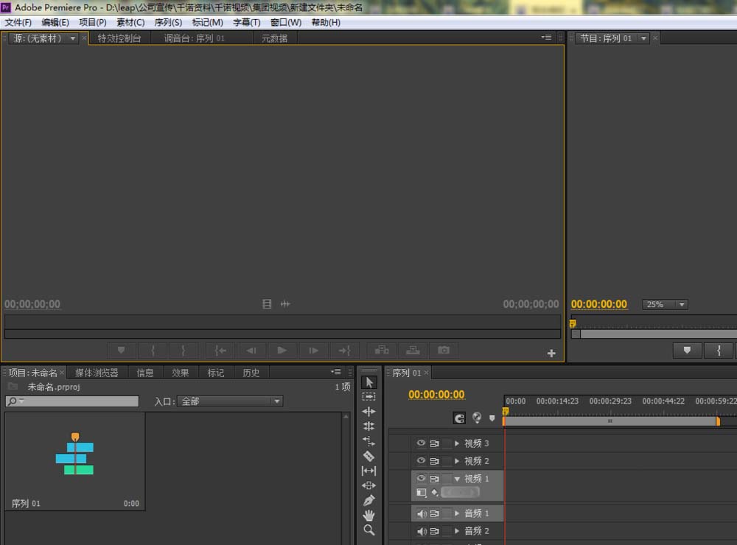
Task: Expand the 视频 2 track
Action: pyautogui.click(x=457, y=461)
